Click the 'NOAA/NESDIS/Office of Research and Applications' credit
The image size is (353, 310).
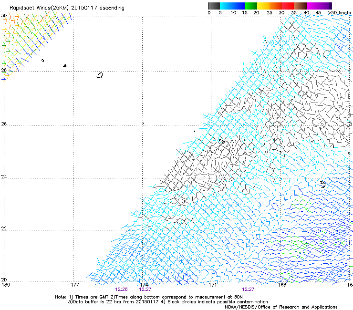point(281,307)
